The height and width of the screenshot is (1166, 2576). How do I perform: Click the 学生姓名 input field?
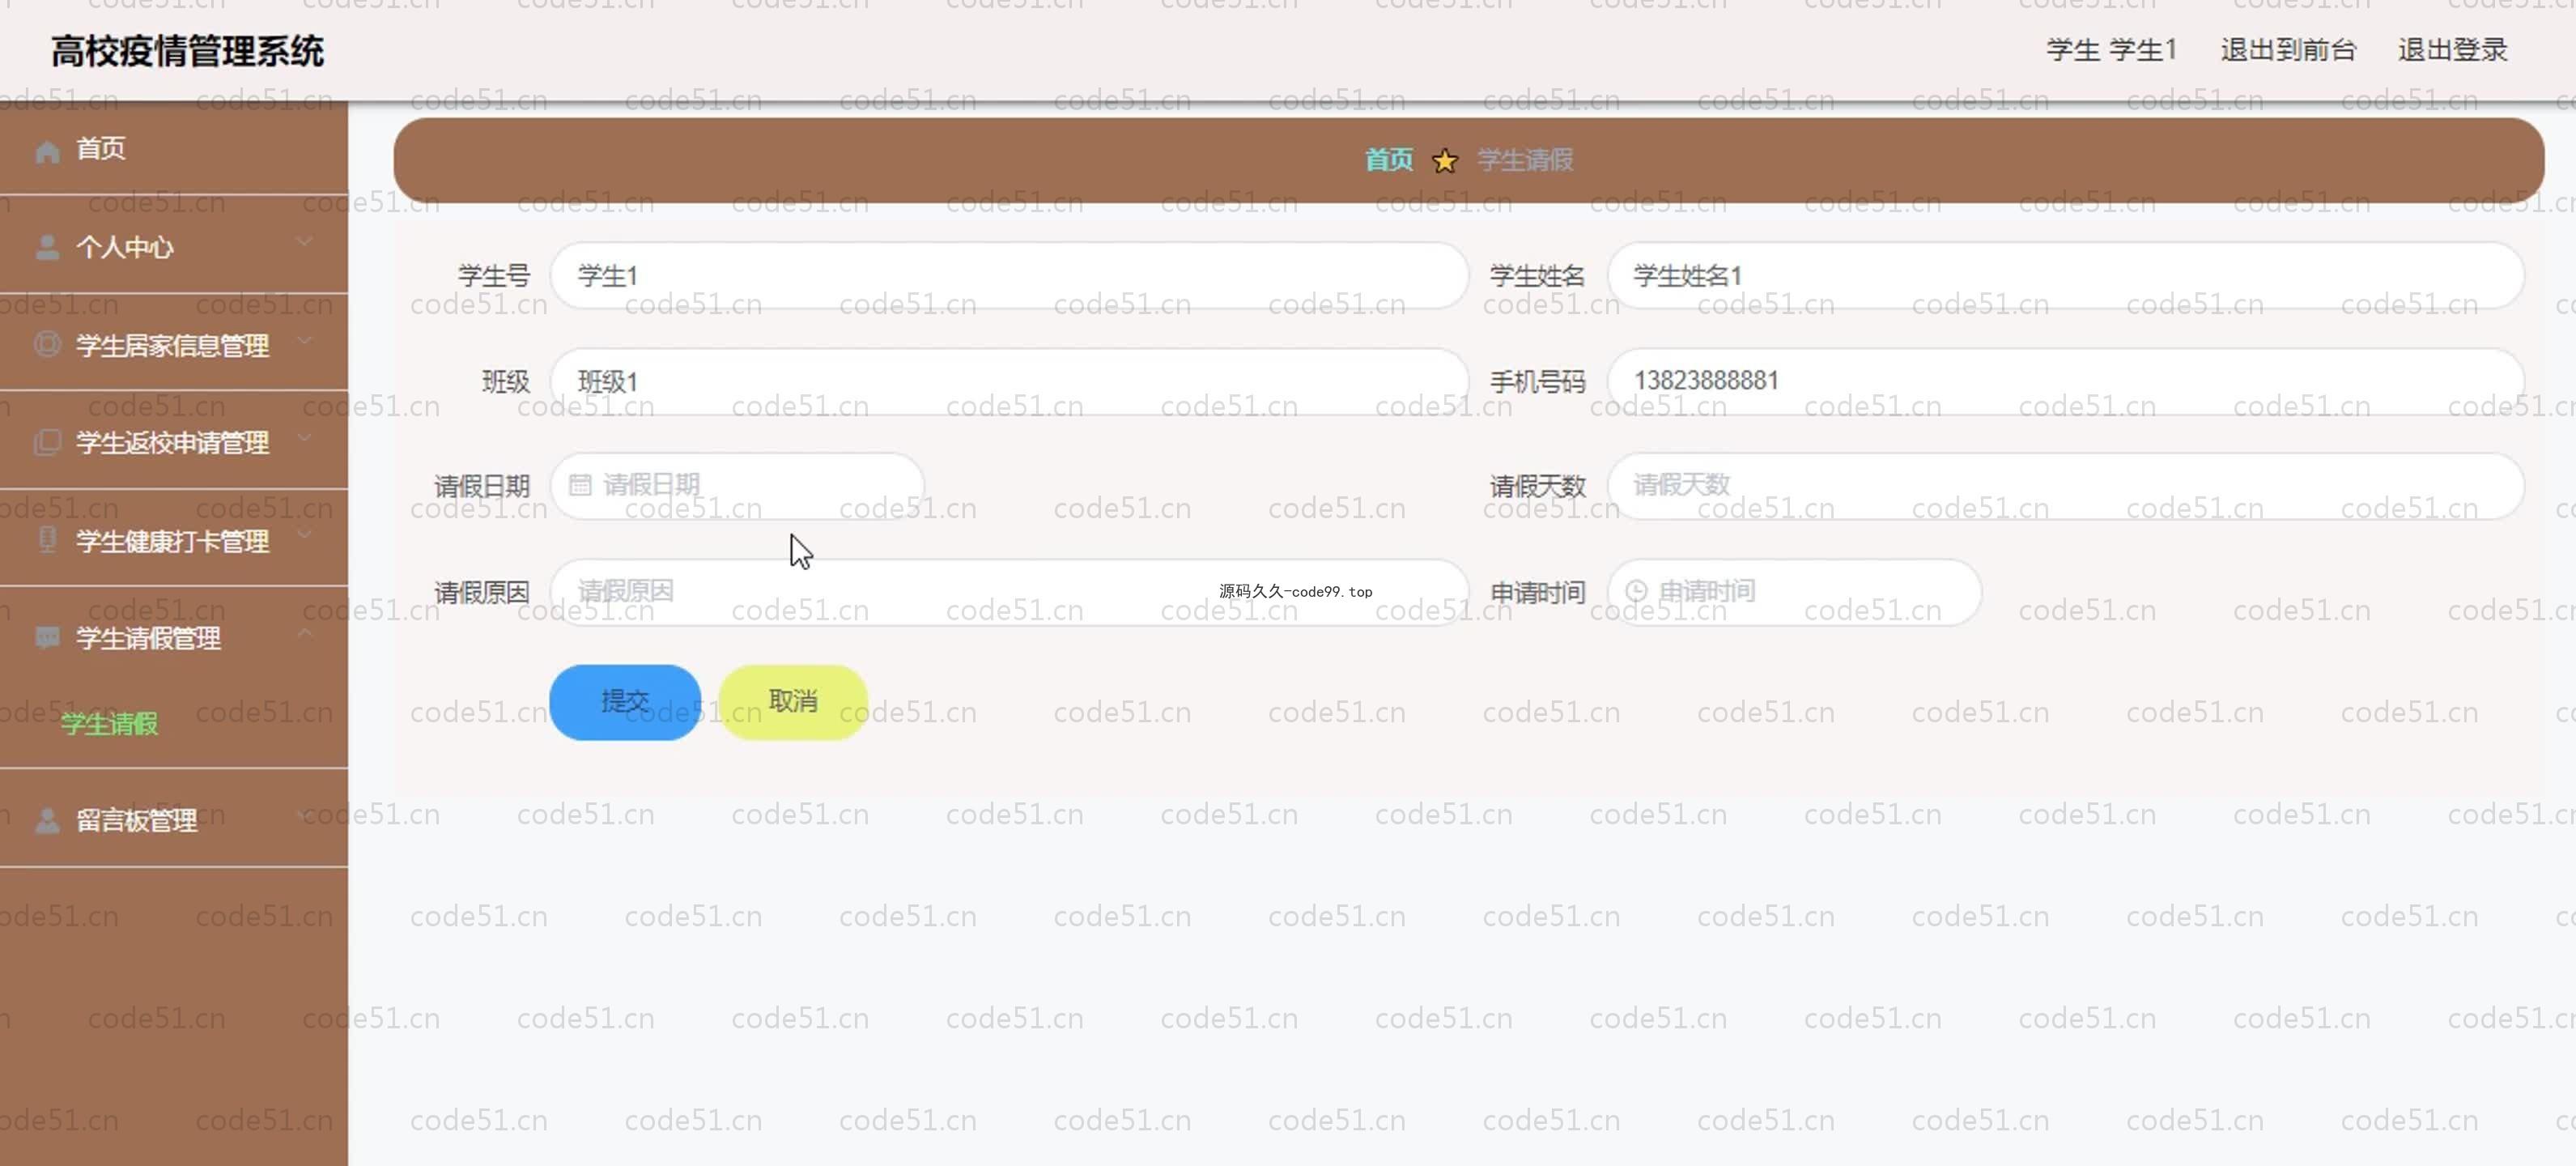coord(2066,275)
